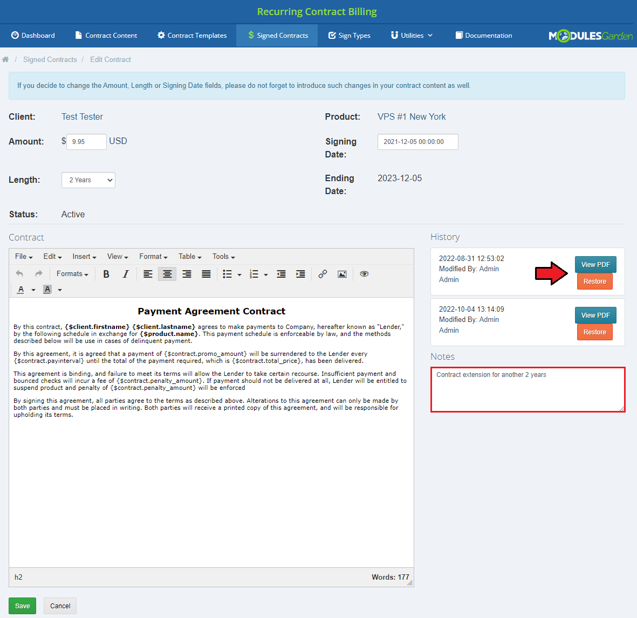The width and height of the screenshot is (637, 618).
Task: Click into the Amount field
Action: [86, 142]
